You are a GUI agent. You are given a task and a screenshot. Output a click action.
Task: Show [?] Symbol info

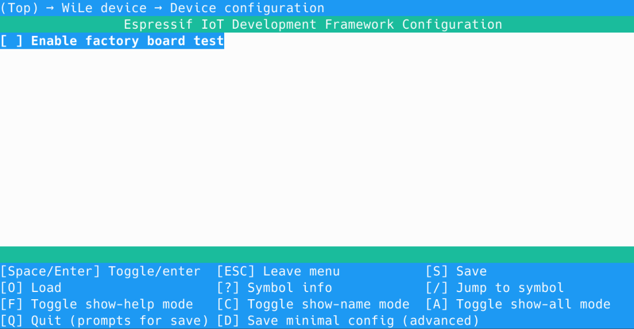274,288
